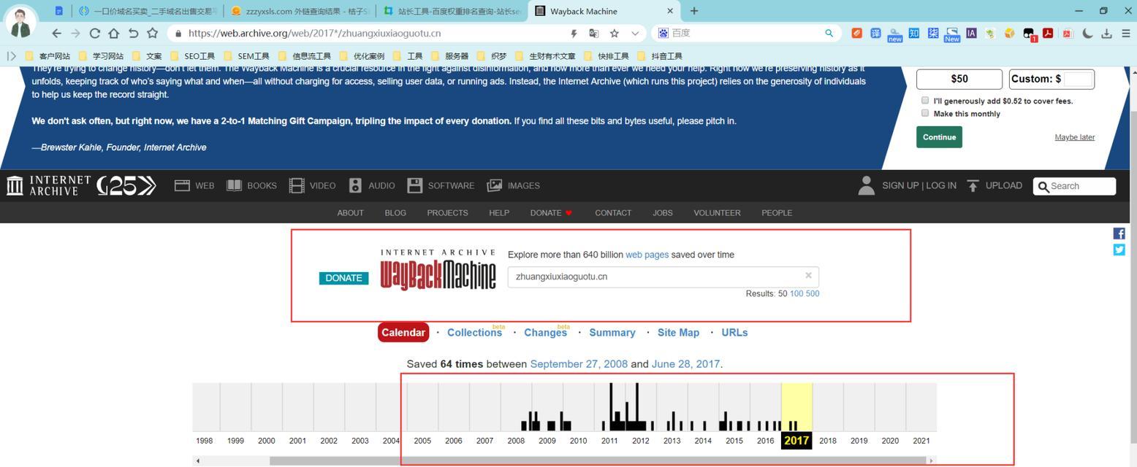Click the Baidu search magnifier icon
This screenshot has height=467, width=1137.
tap(829, 33)
